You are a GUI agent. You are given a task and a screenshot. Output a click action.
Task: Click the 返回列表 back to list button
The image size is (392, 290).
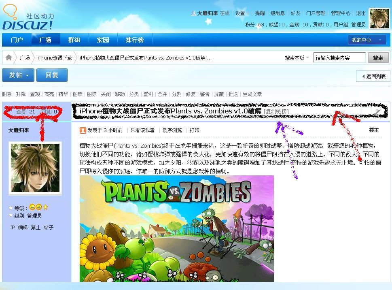373,76
